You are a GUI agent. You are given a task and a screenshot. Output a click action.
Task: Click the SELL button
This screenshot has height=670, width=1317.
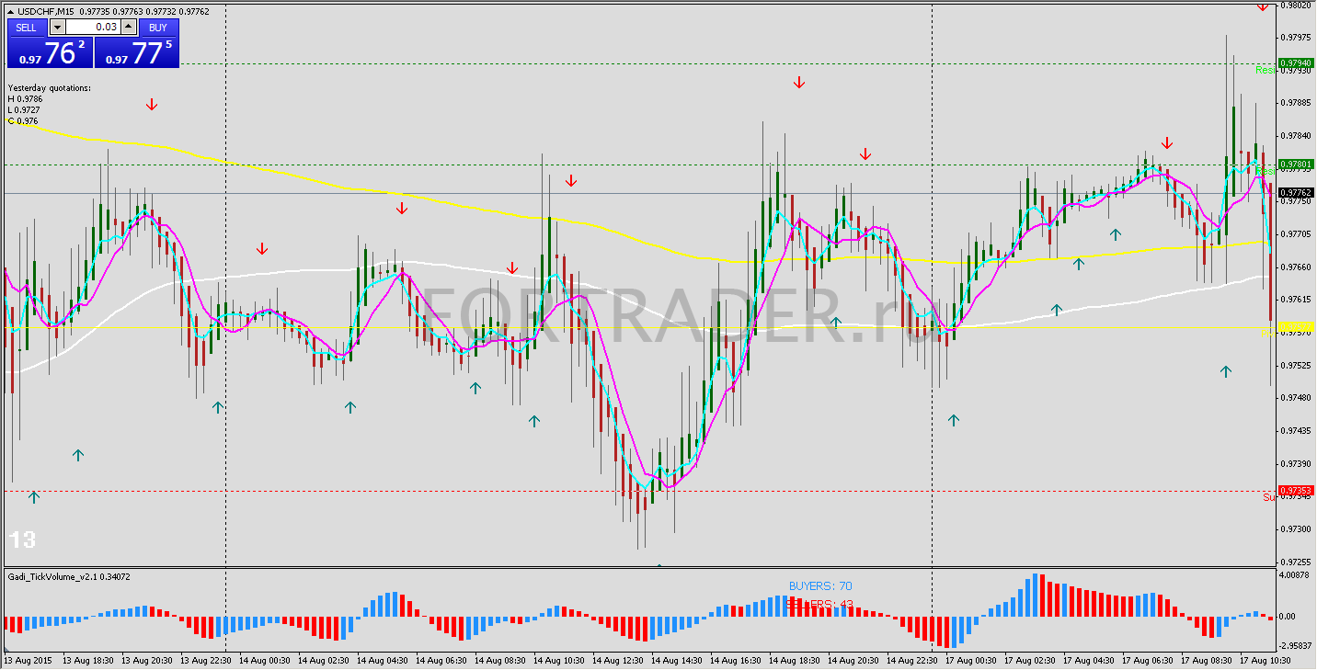click(x=27, y=28)
